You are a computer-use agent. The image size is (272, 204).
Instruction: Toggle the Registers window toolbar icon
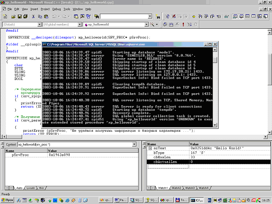pos(247,17)
